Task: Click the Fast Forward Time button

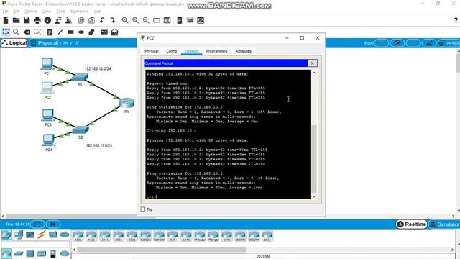Action: (x=53, y=224)
